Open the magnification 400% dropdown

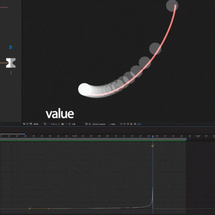[38, 124]
